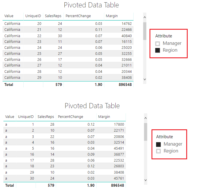This screenshot has width=221, height=193.
Task: Select California row with UniqueID 25
Action: click(x=68, y=54)
